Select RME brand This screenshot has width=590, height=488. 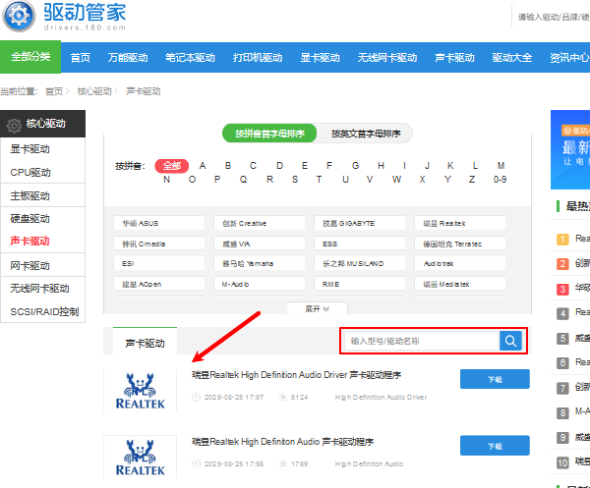pyautogui.click(x=360, y=284)
